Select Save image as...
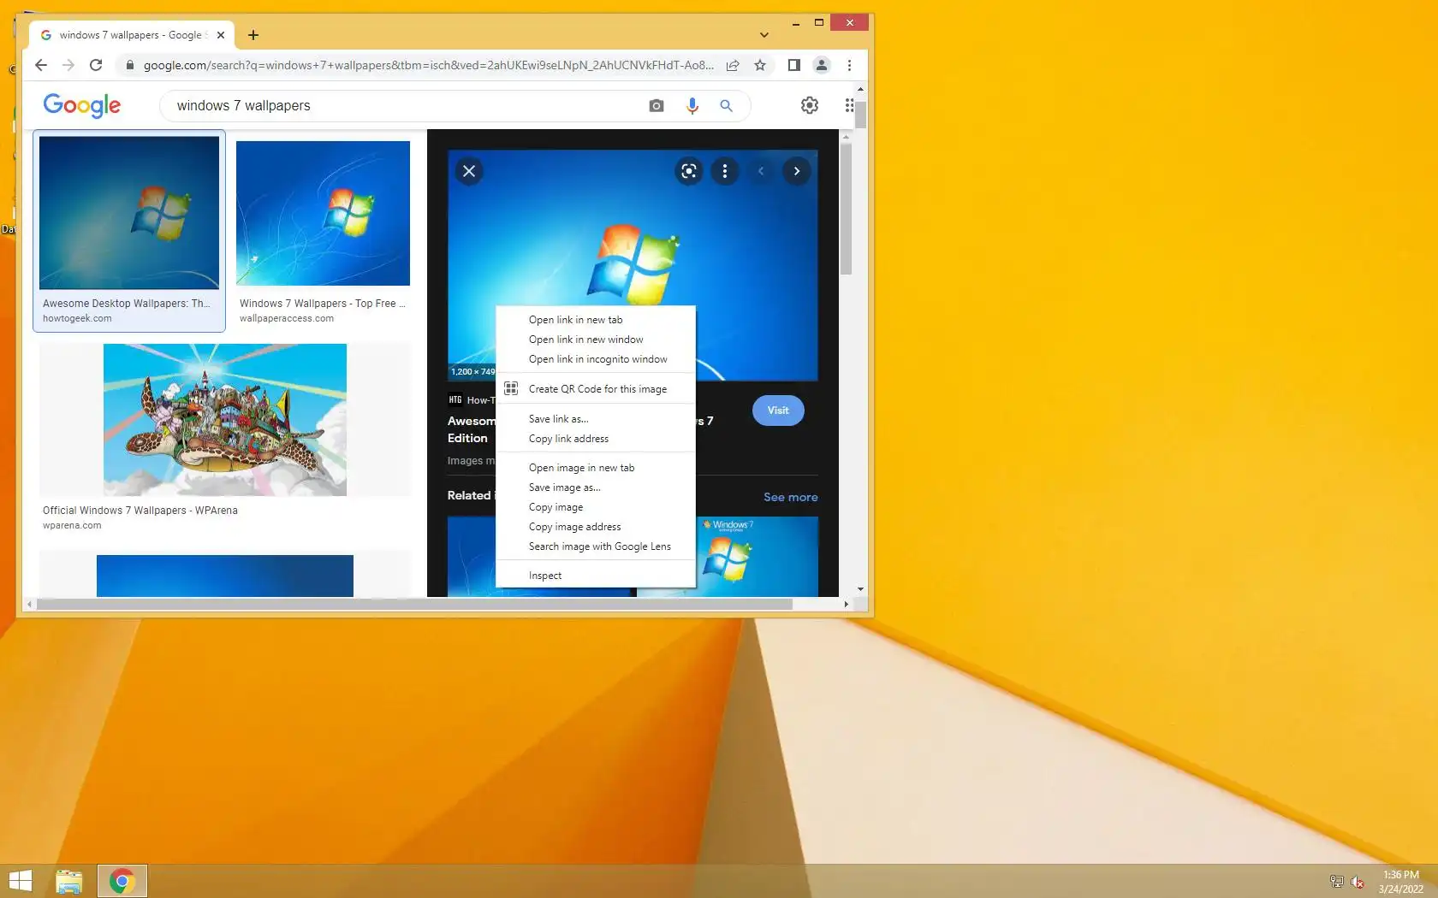This screenshot has width=1438, height=898. [596, 487]
